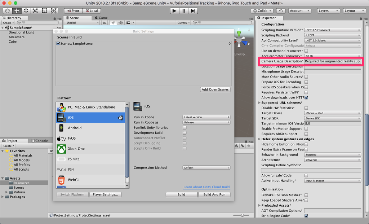Screen dimensions: 369x224
Task: Toggle 2D scene view mode
Action: tap(104, 23)
